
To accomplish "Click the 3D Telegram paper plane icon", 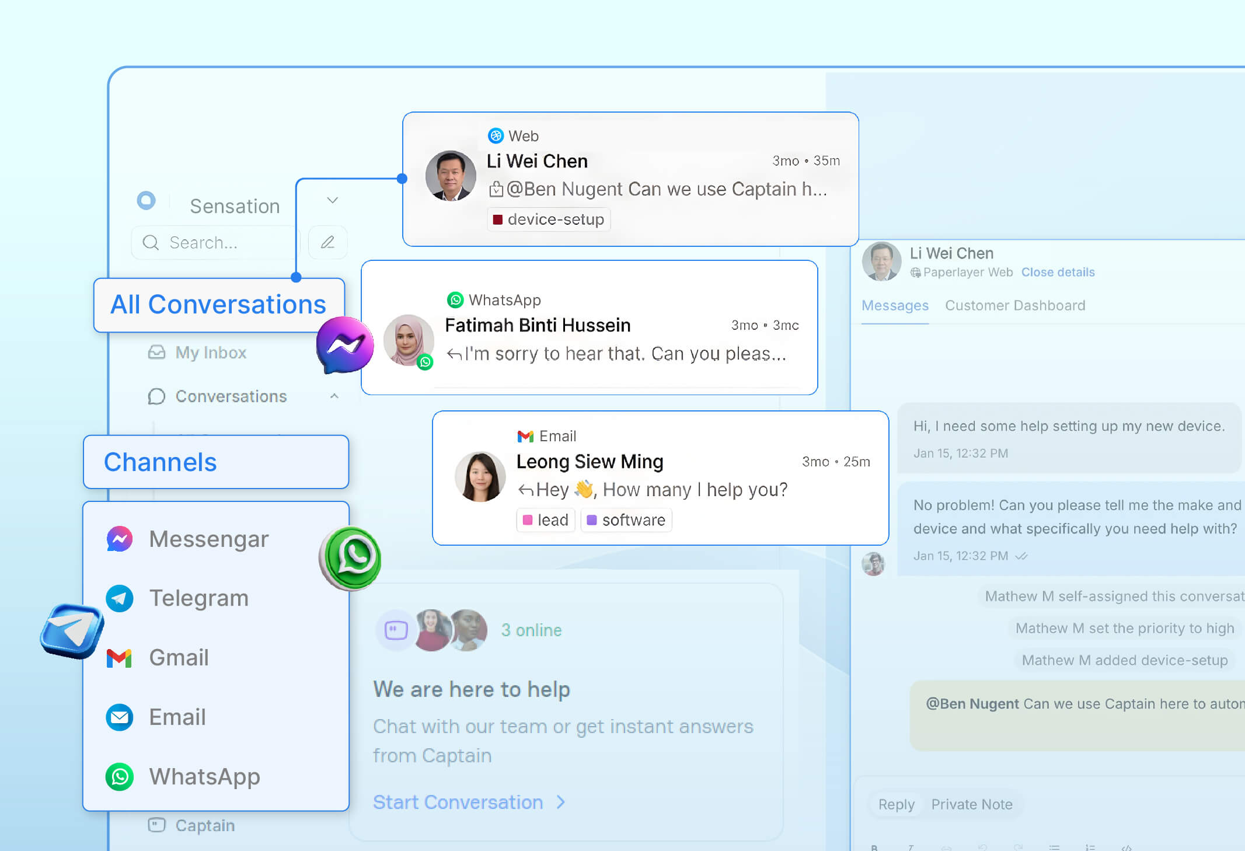I will click(x=72, y=631).
